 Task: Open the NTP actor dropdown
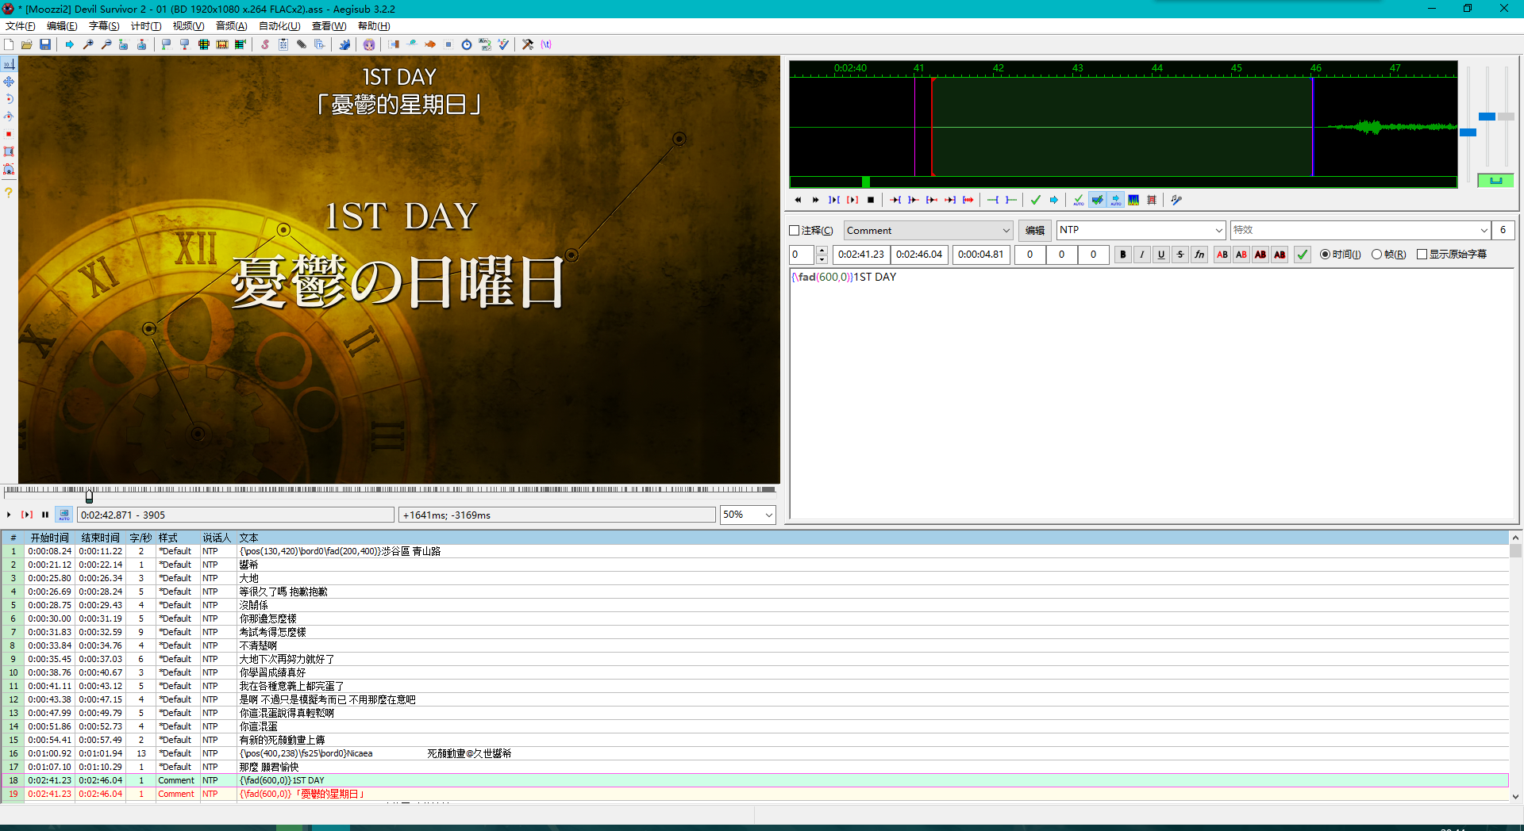click(1141, 230)
